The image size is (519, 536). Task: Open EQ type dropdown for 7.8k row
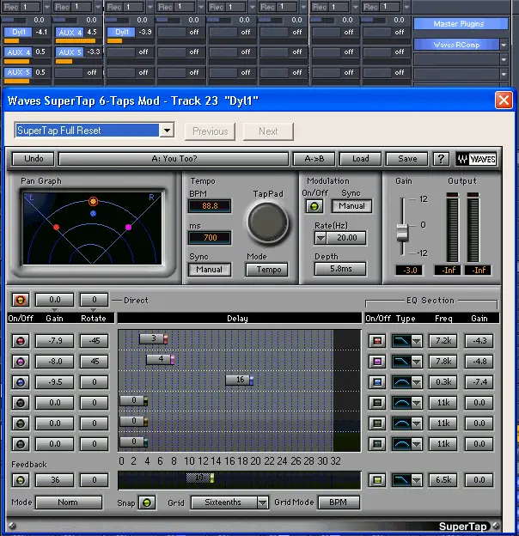tap(416, 362)
